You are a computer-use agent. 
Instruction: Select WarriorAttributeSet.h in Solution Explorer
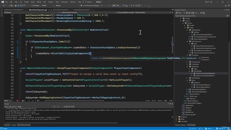(201, 39)
